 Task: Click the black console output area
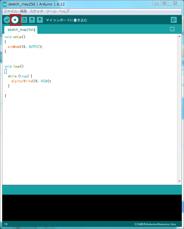[x=92, y=207]
